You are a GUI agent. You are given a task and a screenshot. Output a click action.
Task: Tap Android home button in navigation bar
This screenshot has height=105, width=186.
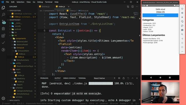click(160, 78)
